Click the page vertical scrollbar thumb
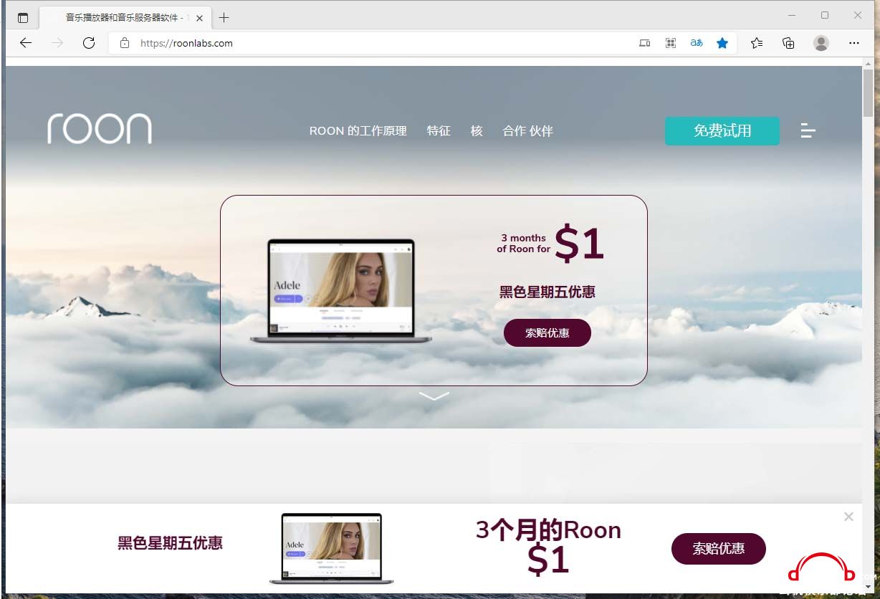This screenshot has width=880, height=599. click(x=869, y=93)
